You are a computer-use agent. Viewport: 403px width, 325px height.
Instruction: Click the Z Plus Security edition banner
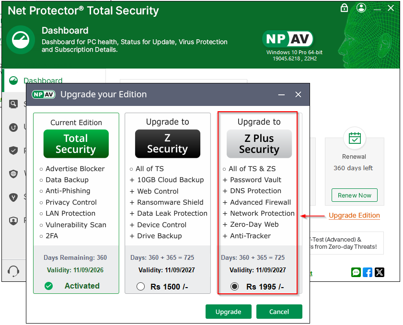click(x=259, y=144)
